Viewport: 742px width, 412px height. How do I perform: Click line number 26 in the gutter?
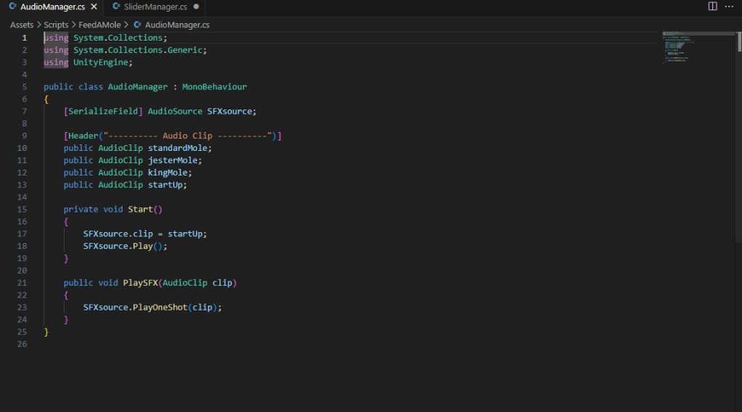[22, 344]
